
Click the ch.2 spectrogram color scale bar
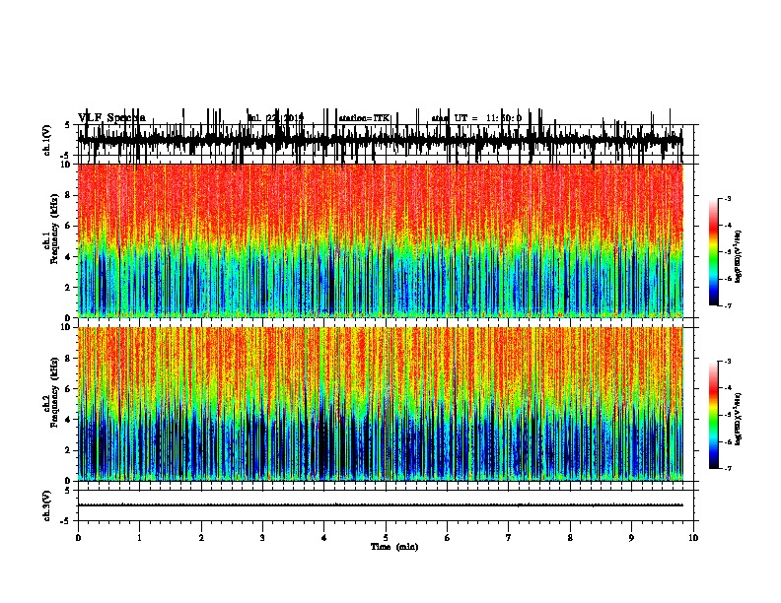pos(714,415)
